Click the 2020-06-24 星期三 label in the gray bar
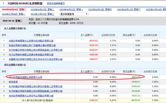The image size is (166, 103). pyautogui.click(x=12, y=21)
